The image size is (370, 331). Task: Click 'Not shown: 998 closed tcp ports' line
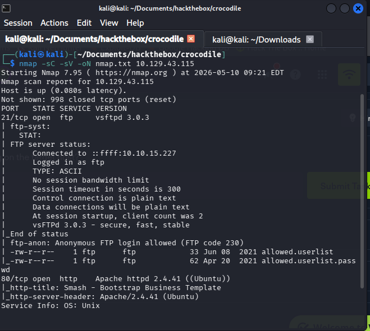point(89,100)
